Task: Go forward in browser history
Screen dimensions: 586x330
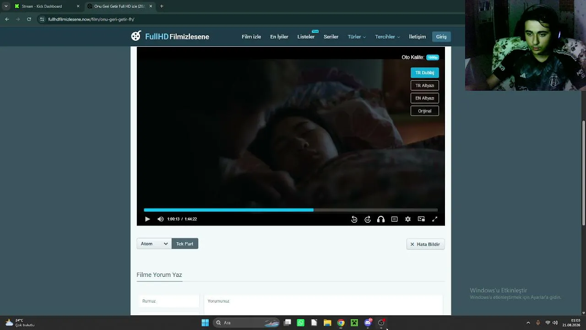Action: (18, 19)
